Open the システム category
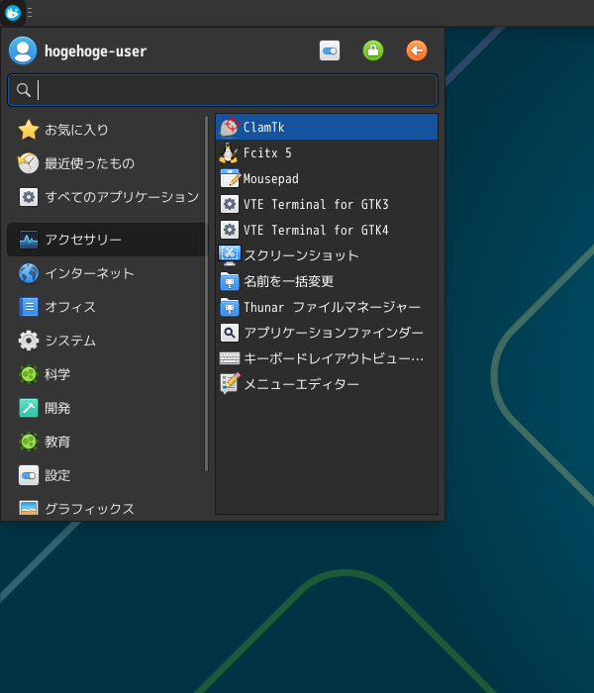This screenshot has width=594, height=693. pyautogui.click(x=69, y=341)
